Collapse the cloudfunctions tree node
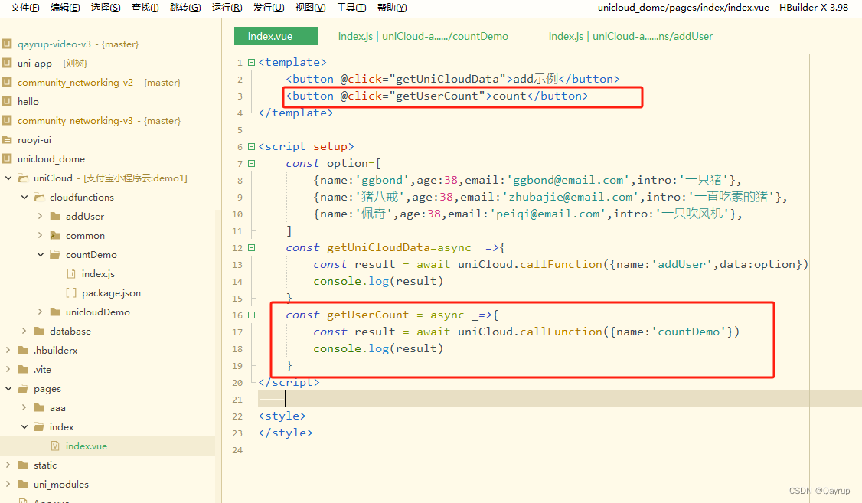 [x=24, y=197]
